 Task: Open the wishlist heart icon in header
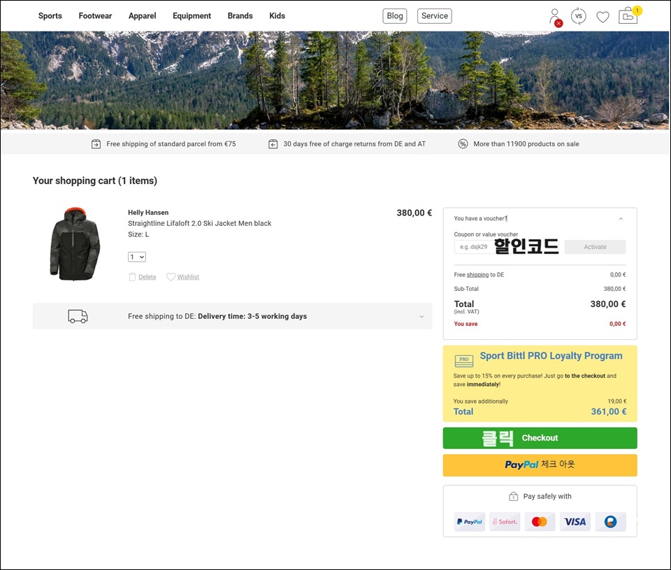[x=603, y=17]
